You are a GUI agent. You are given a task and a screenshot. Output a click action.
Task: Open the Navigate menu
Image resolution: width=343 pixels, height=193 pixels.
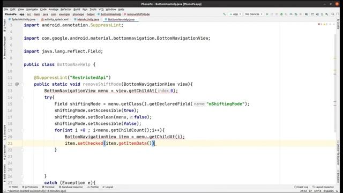[32, 10]
